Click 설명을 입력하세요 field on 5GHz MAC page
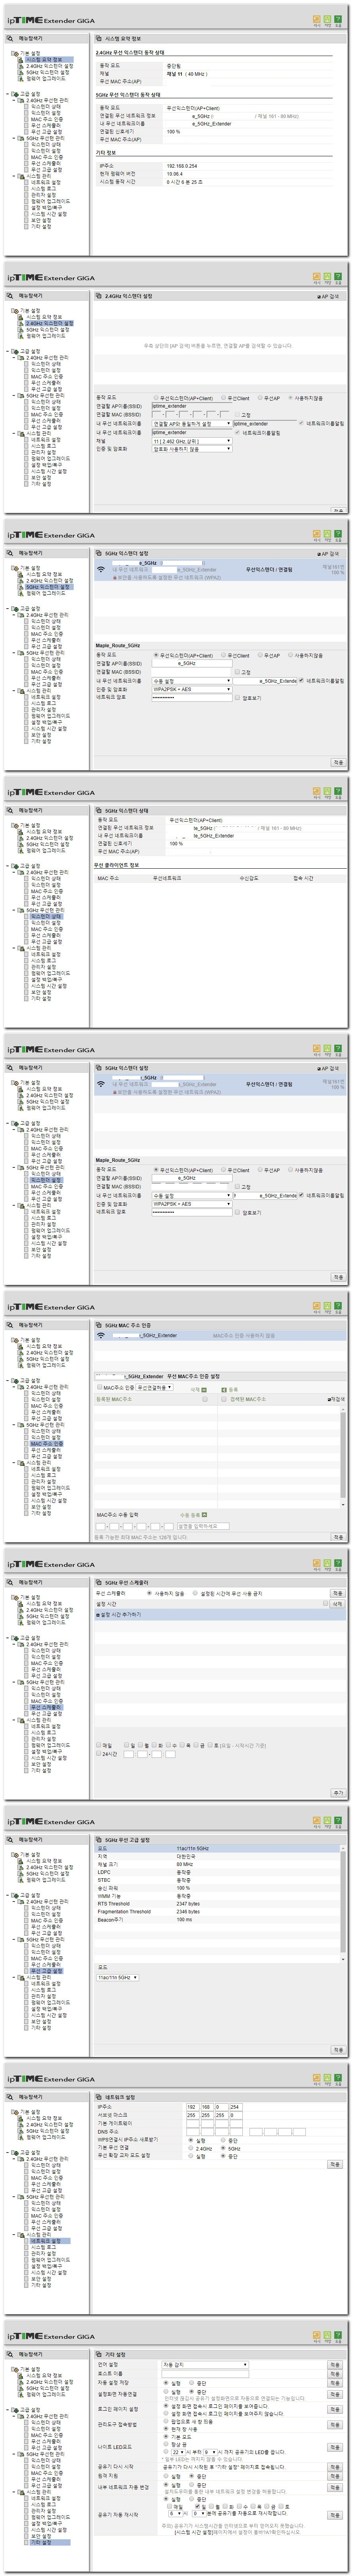 click(x=203, y=1526)
